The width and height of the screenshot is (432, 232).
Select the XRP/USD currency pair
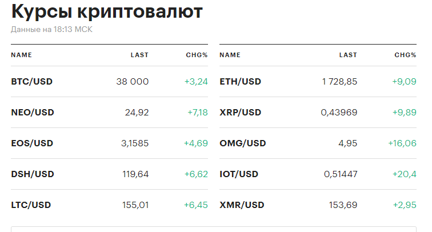pos(240,113)
